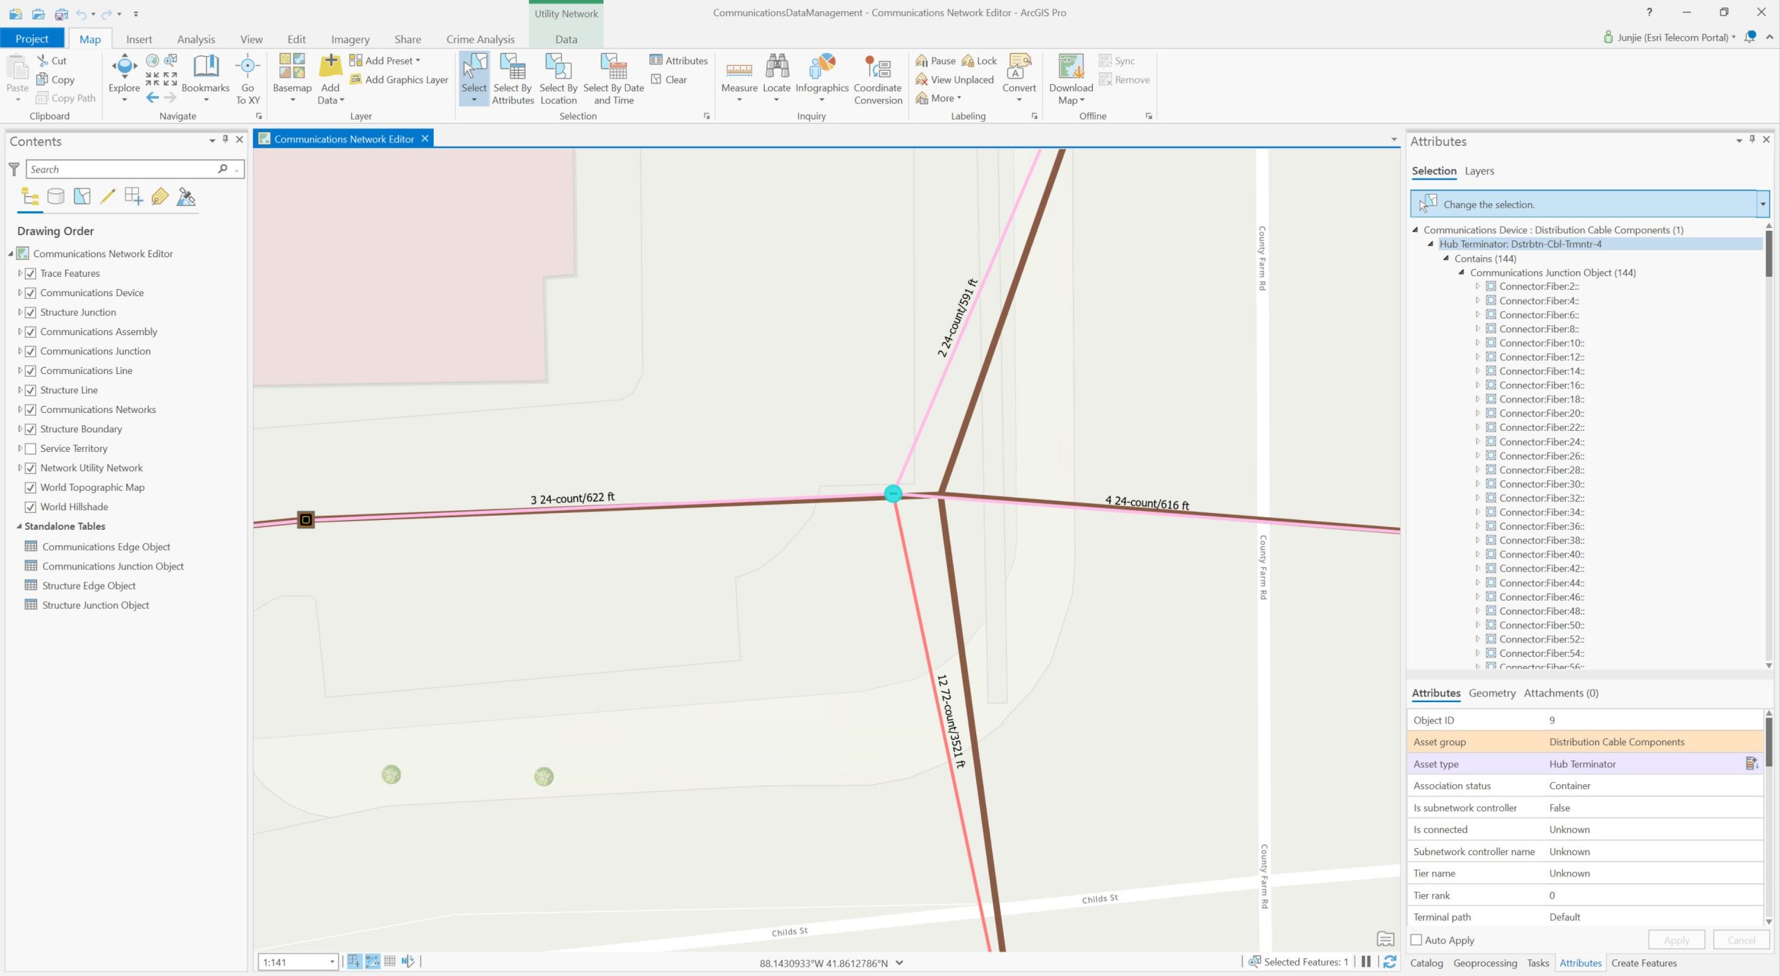The width and height of the screenshot is (1780, 976).
Task: Toggle Communications Line layer visibility
Action: [x=31, y=371]
